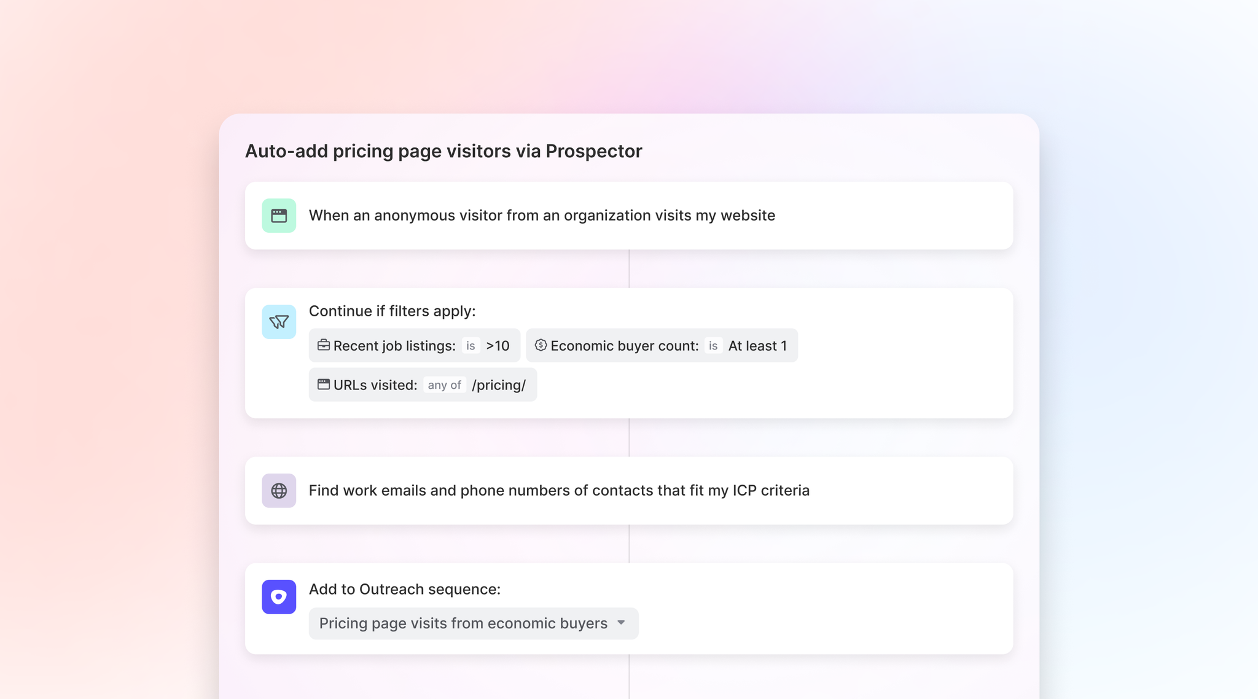Click the >10 value in job listings filter

pos(498,346)
